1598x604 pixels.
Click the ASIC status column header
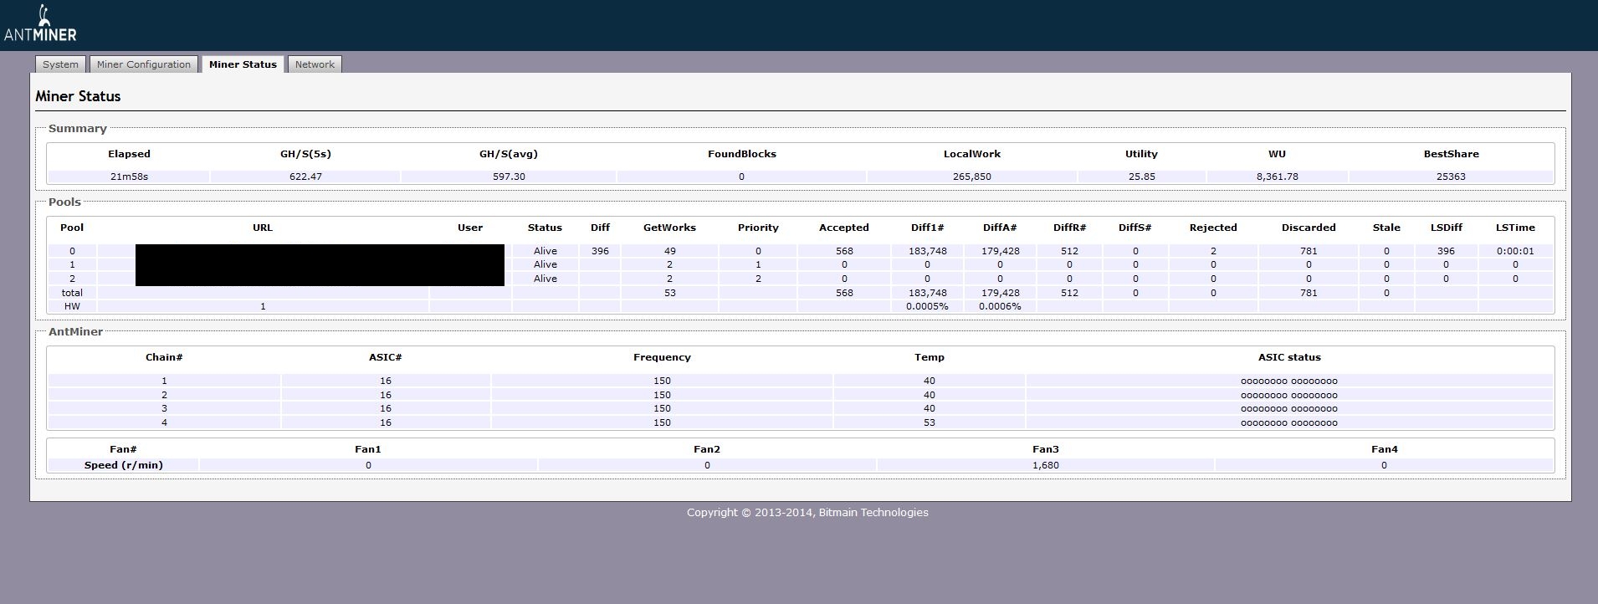coord(1289,357)
